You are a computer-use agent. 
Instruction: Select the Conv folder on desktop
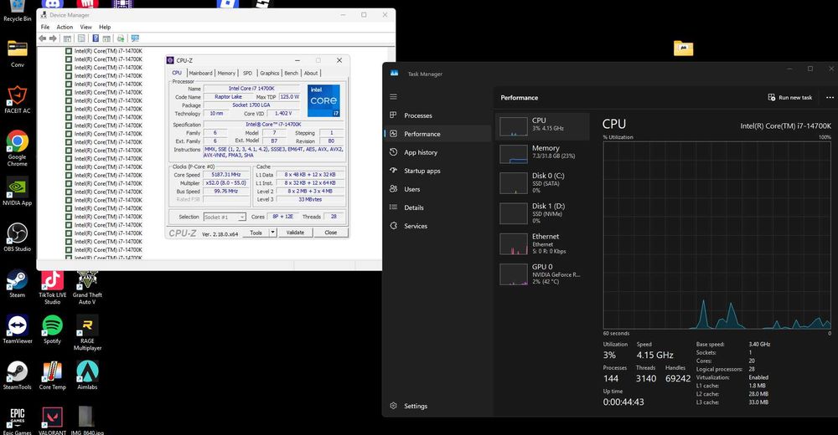[x=17, y=54]
